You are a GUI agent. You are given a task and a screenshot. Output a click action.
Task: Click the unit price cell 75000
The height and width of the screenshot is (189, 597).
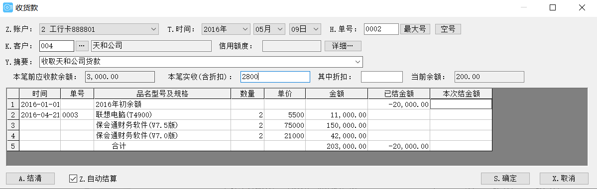click(x=285, y=125)
